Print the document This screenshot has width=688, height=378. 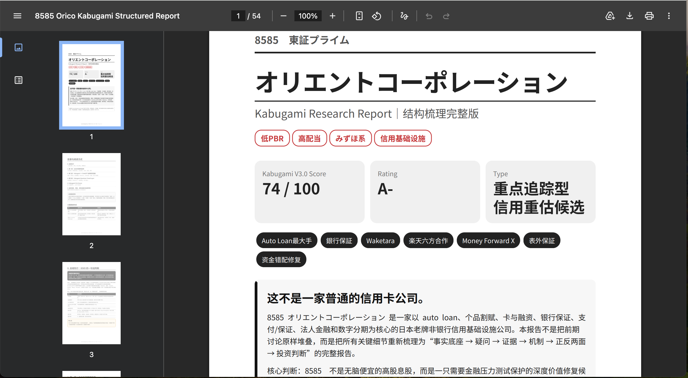[649, 16]
